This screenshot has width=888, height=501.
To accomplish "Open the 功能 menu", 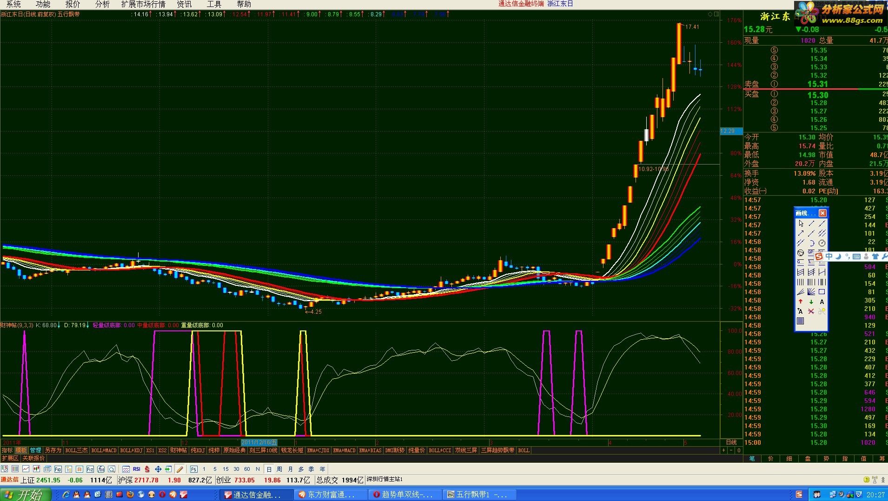I will point(43,4).
